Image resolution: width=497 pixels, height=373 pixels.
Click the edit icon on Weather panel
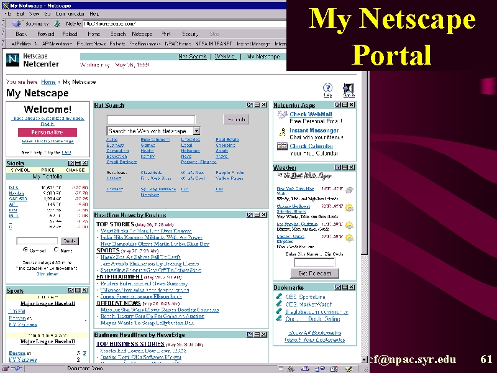pos(337,167)
